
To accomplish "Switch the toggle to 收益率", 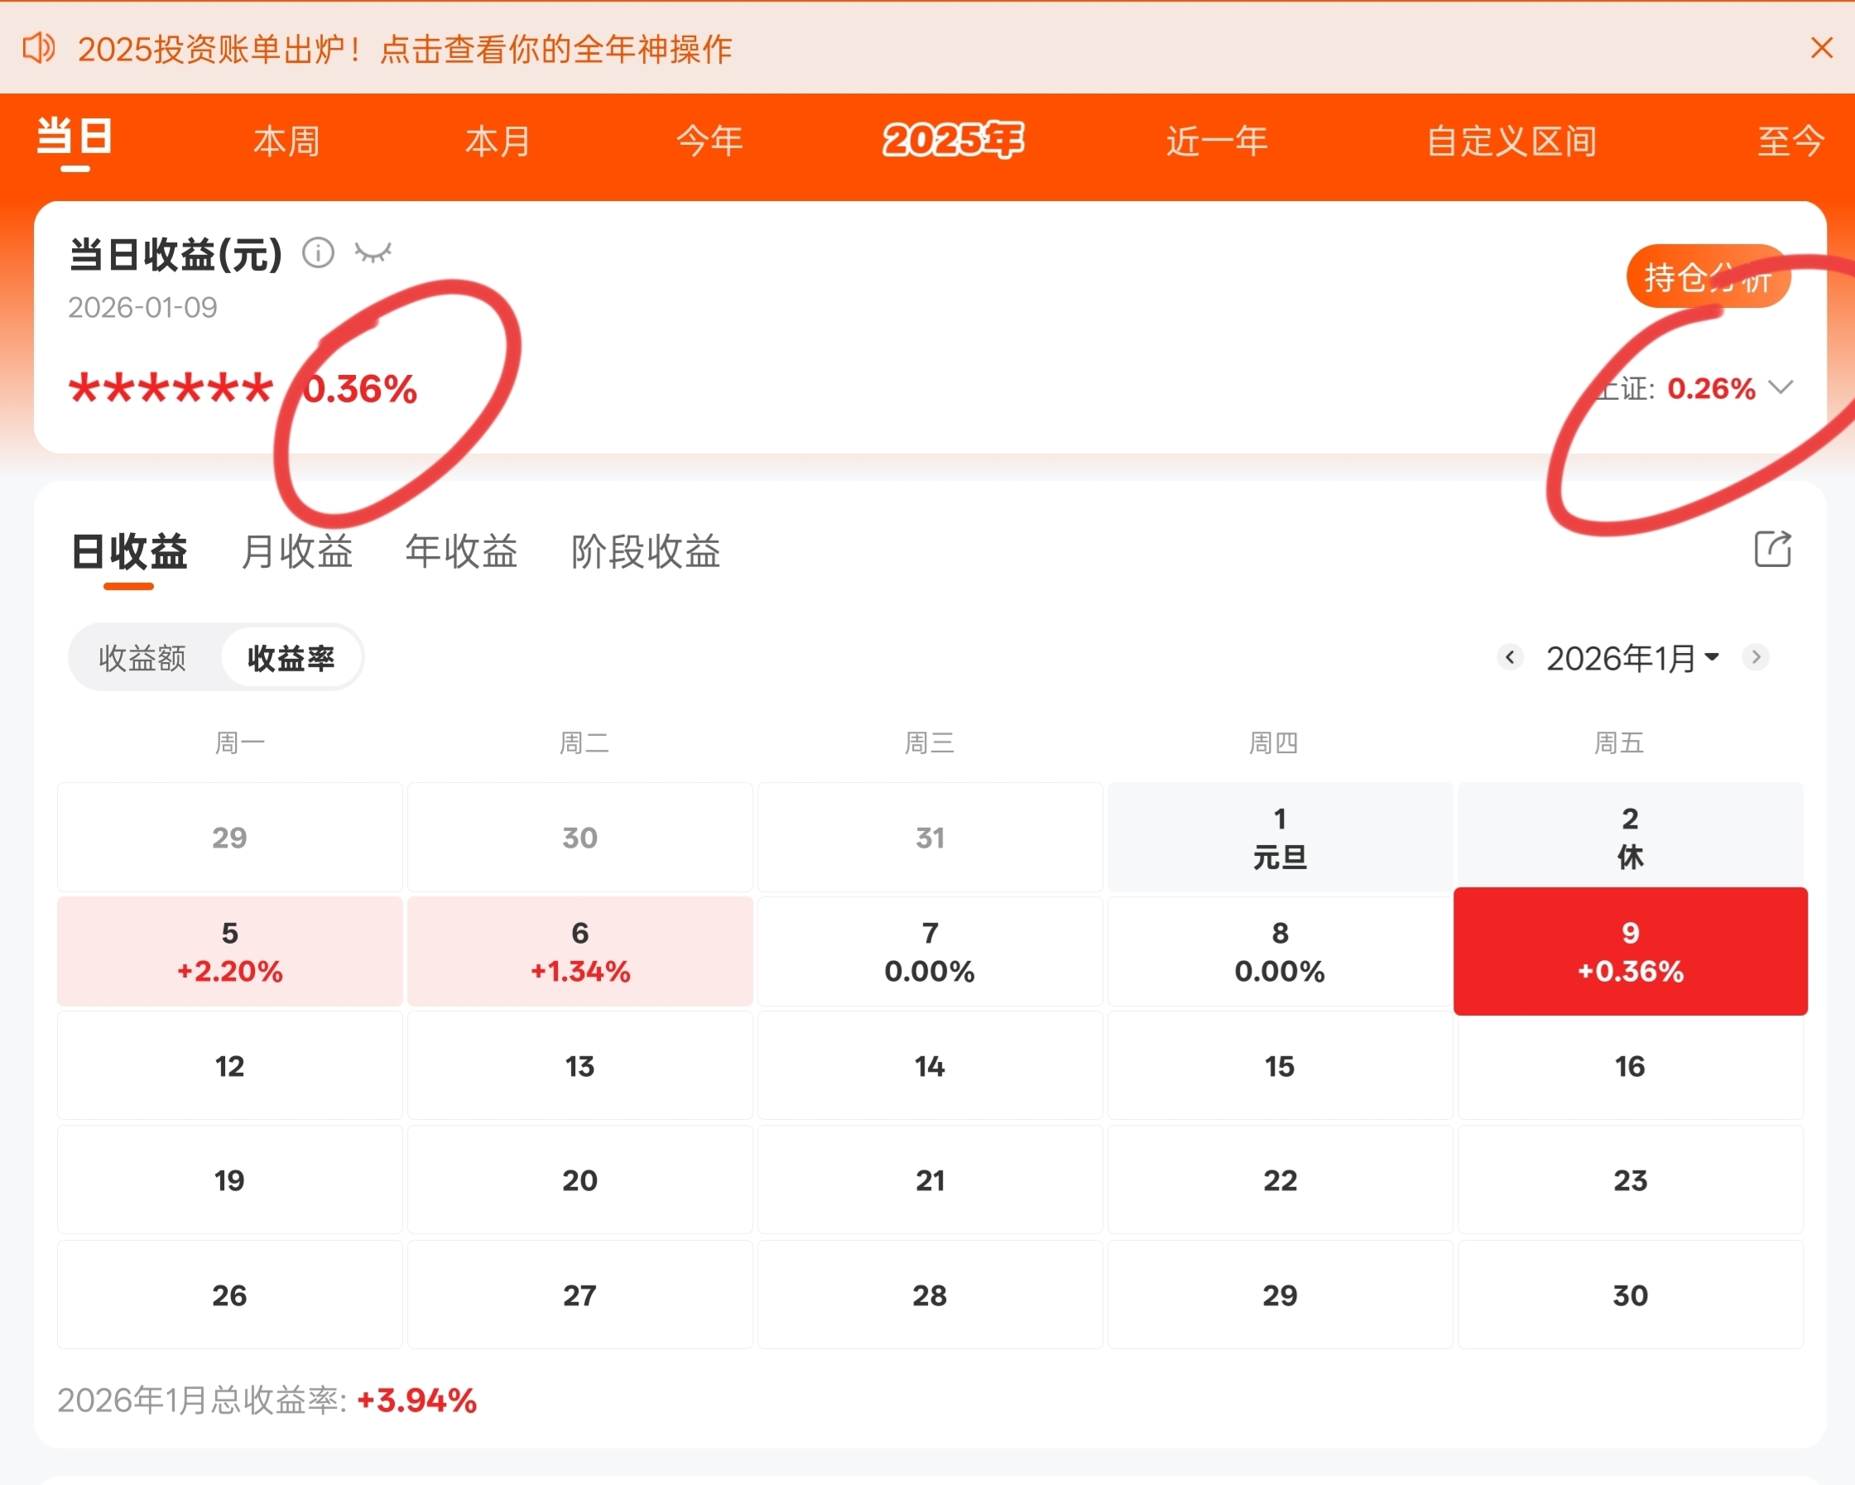I will (291, 658).
